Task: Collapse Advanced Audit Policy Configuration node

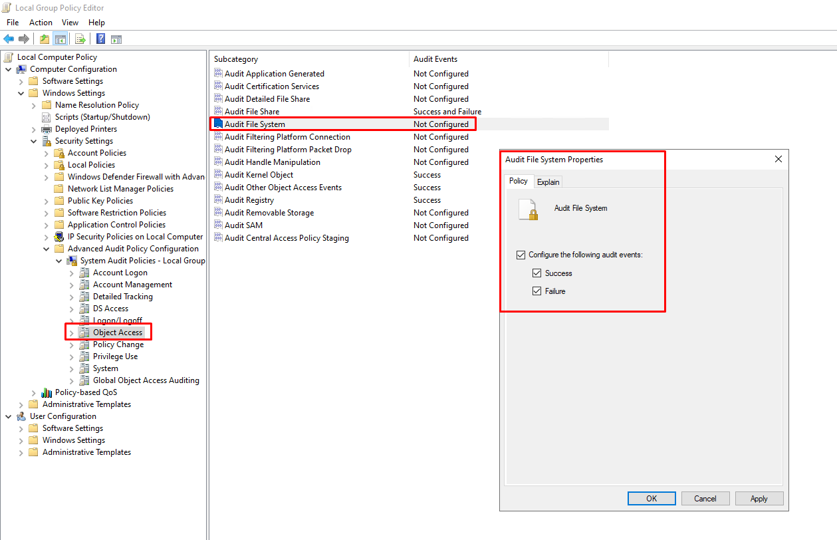Action: point(46,249)
